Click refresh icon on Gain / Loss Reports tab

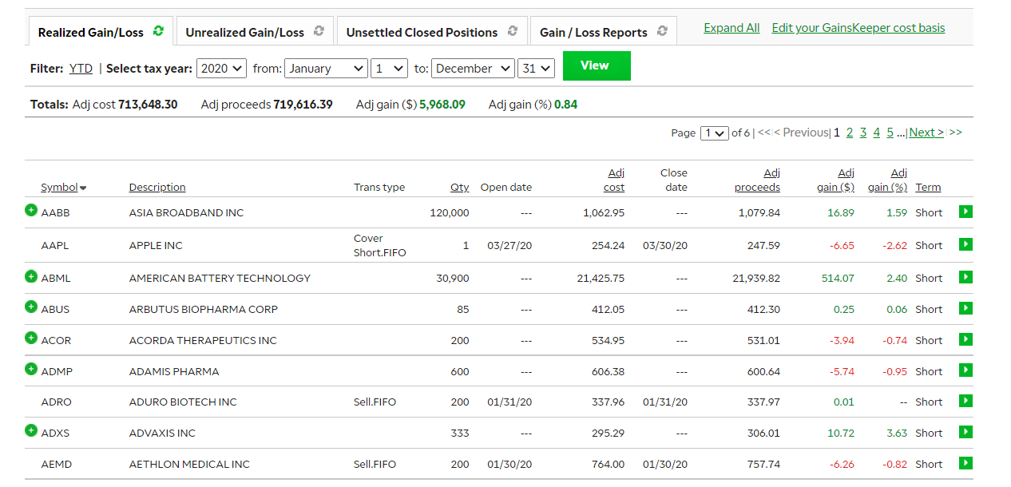click(662, 31)
